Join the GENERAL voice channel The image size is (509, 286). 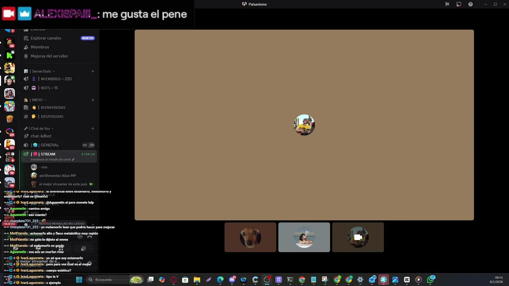[59, 145]
